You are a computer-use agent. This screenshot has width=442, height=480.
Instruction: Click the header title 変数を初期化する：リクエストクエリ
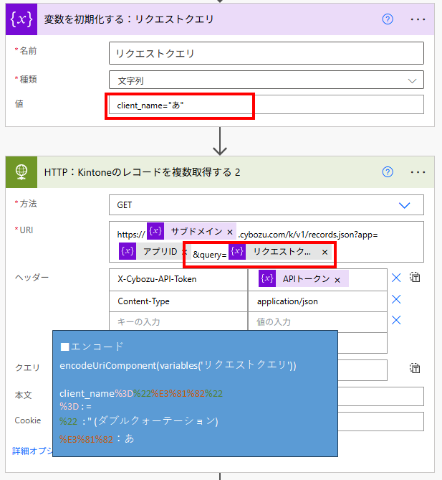pos(129,19)
